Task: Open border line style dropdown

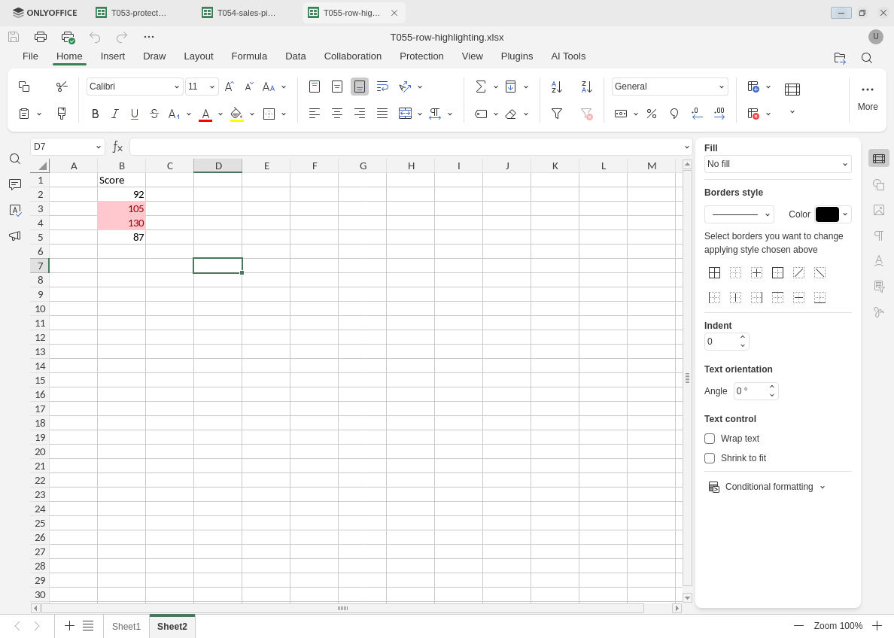Action: [x=739, y=214]
